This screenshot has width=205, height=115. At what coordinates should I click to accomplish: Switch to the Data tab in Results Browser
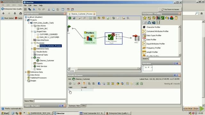tap(83, 105)
